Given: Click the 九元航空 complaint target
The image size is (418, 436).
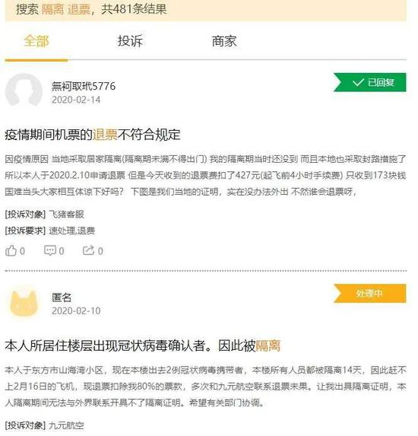Looking at the screenshot, I should coord(66,425).
